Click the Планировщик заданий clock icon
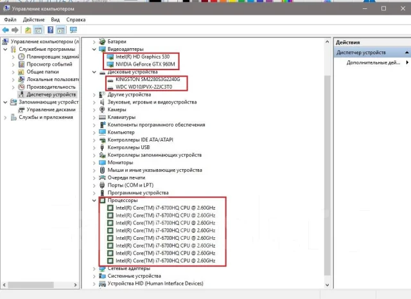411x299 pixels. [21, 57]
